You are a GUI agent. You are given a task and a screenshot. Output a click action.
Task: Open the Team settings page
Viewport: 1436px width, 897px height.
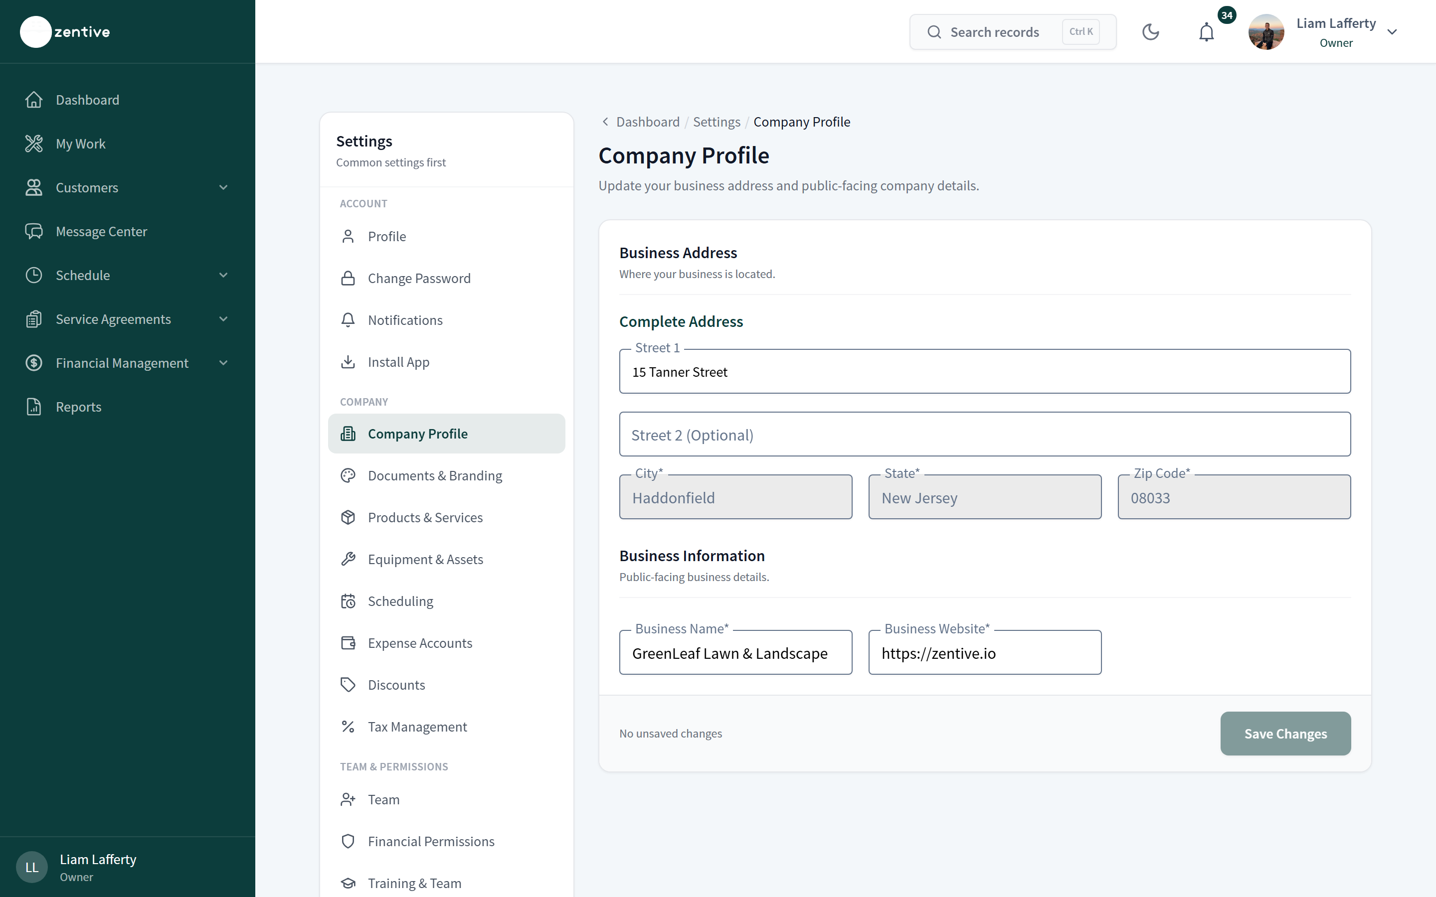[x=446, y=800]
